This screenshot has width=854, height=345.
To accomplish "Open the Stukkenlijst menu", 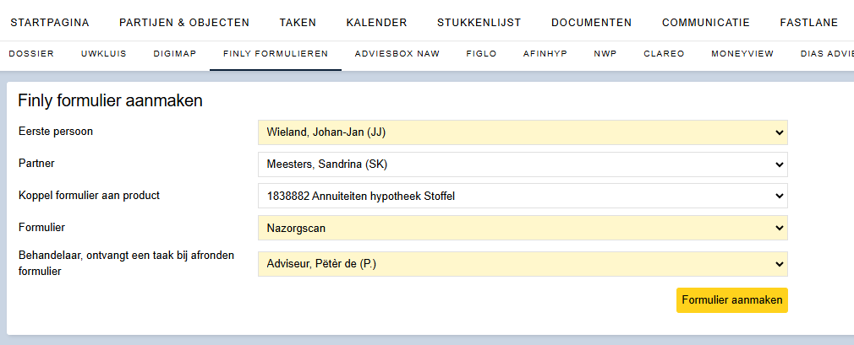I will 479,23.
